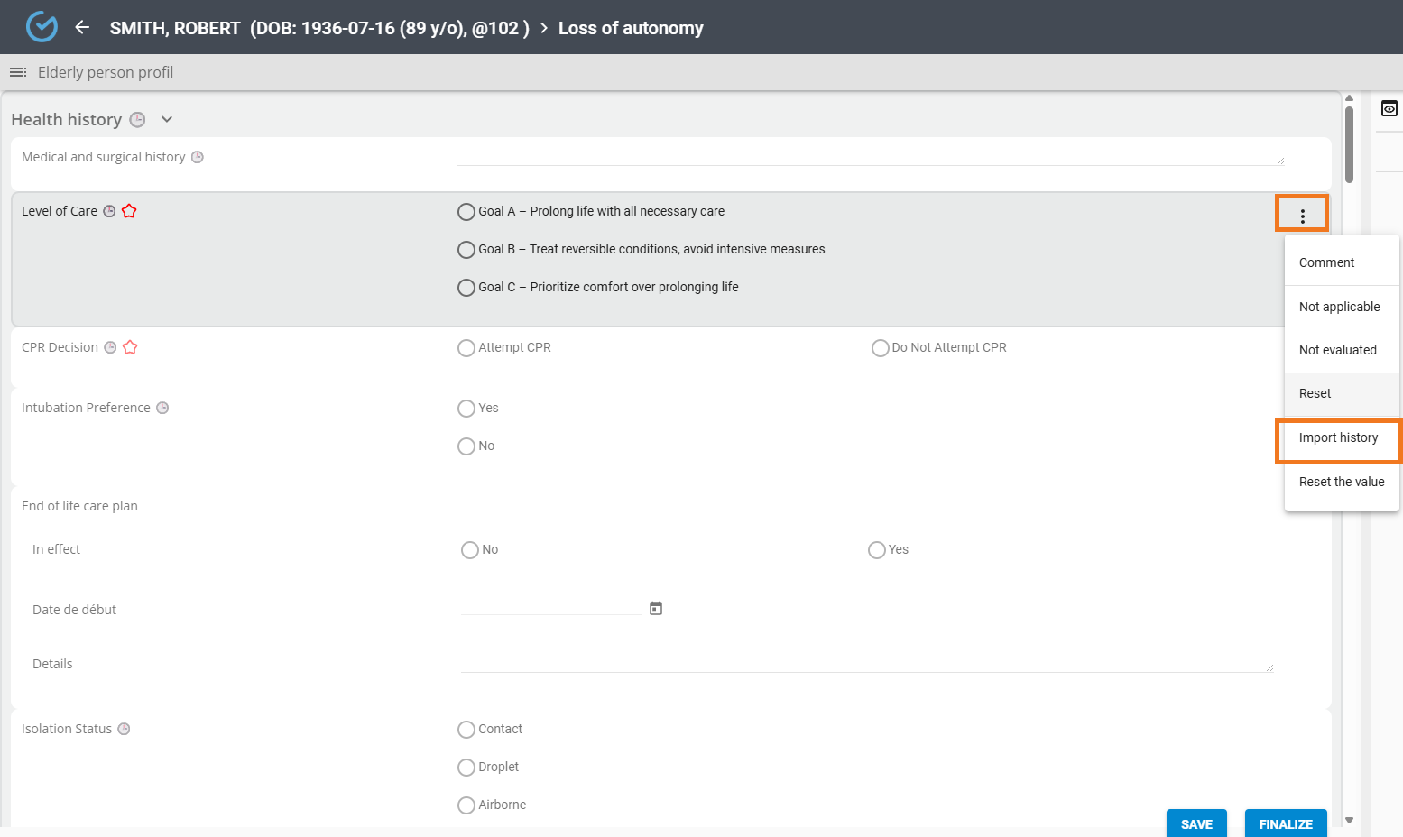
Task: Click history clock icon next to Isolation Status
Action: click(x=125, y=729)
